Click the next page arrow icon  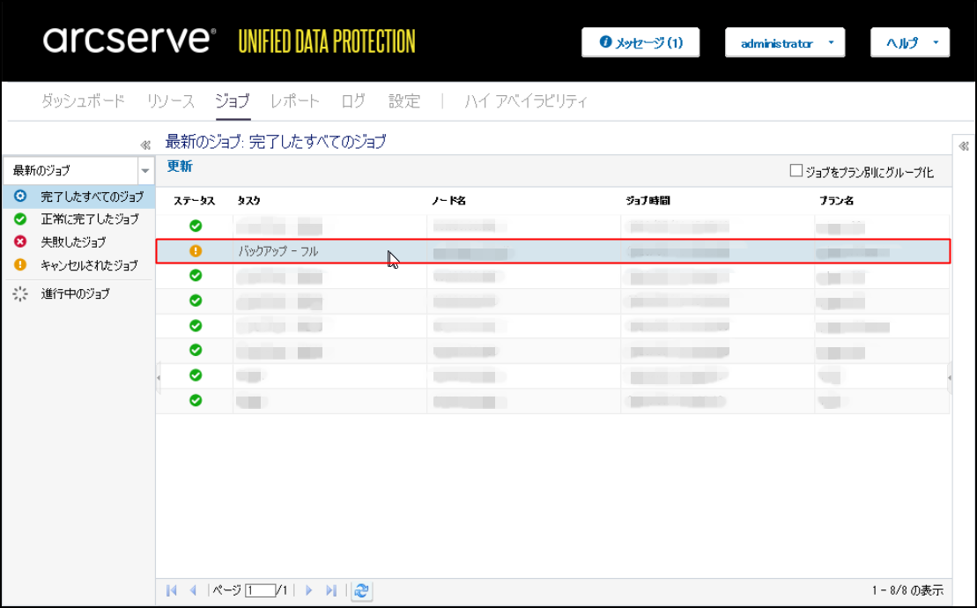(x=308, y=590)
